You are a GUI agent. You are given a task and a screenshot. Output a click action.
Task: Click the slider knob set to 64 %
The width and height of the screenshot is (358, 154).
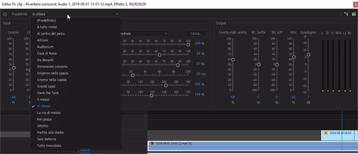[x=160, y=55]
